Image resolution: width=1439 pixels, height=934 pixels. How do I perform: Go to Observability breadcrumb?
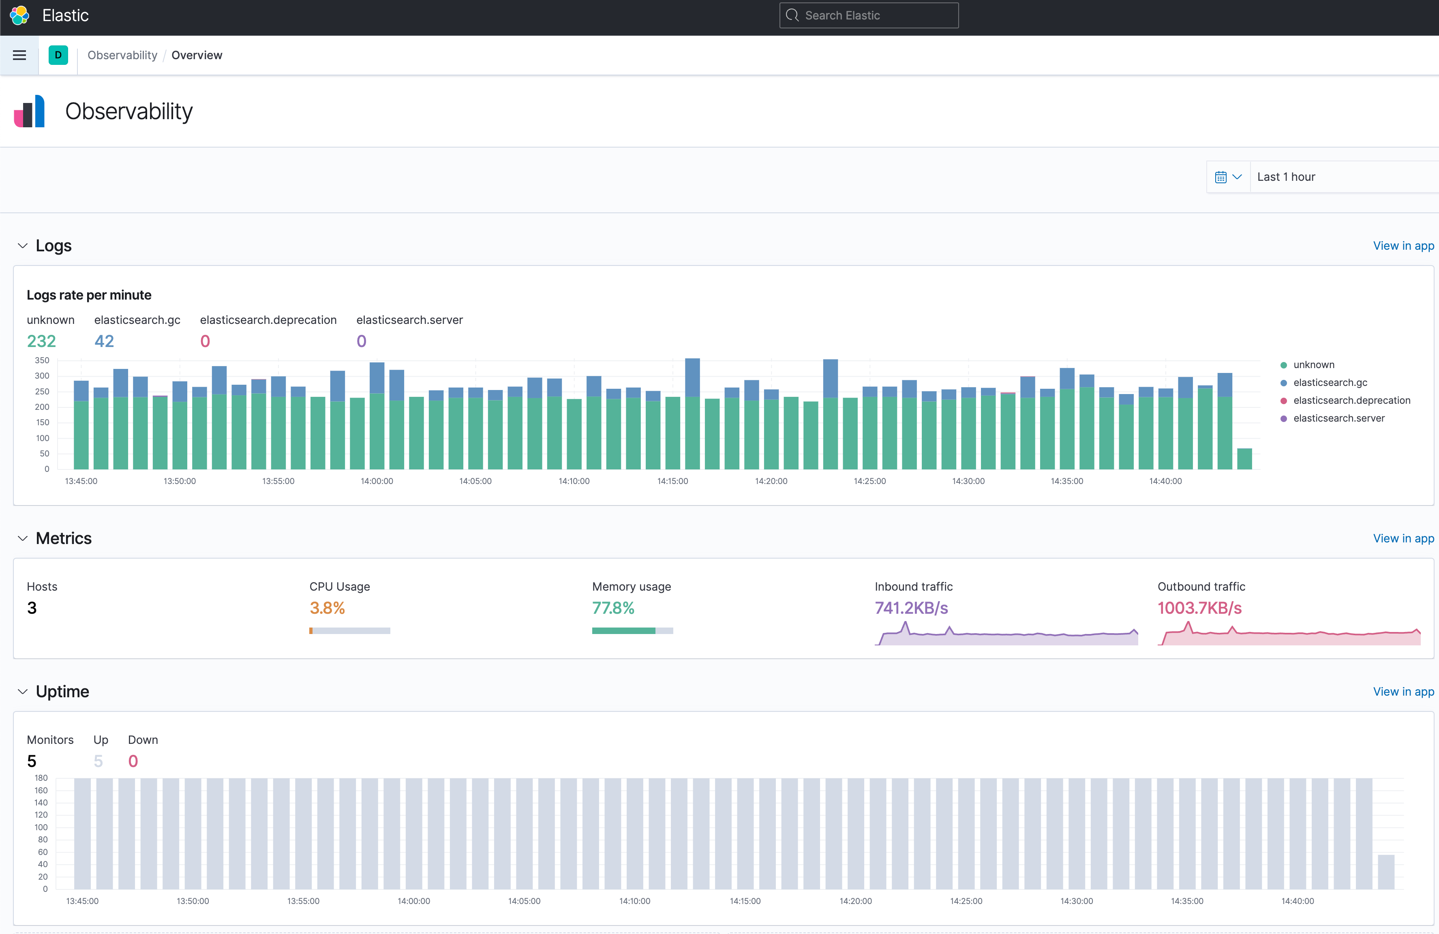tap(122, 55)
